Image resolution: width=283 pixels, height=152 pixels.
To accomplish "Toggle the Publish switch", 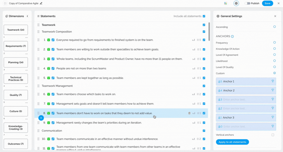I will (x=247, y=3).
